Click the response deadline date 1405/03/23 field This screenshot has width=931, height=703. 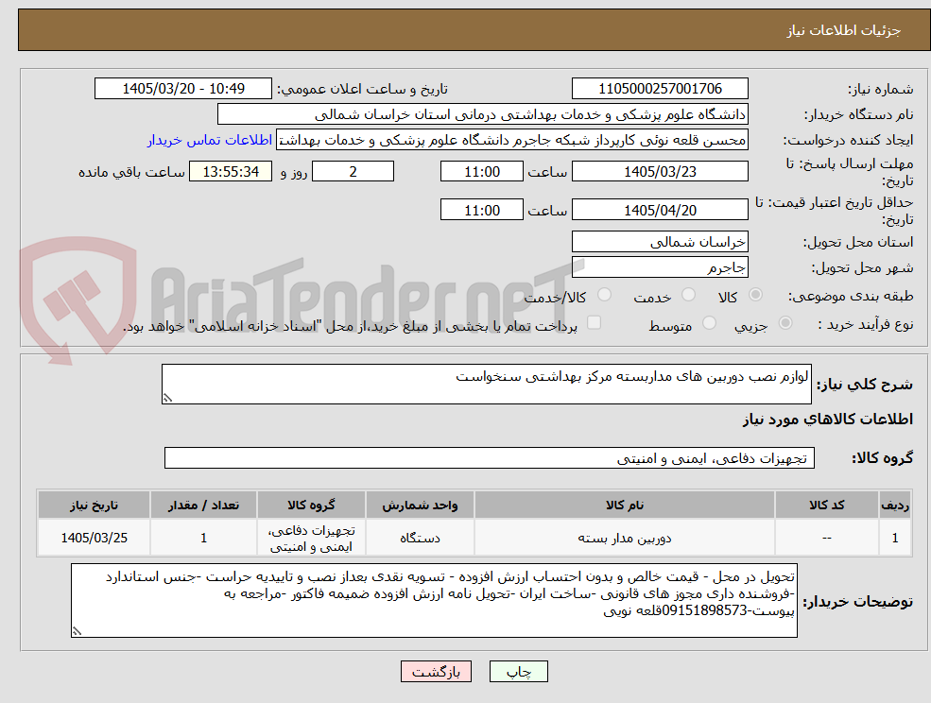[660, 172]
